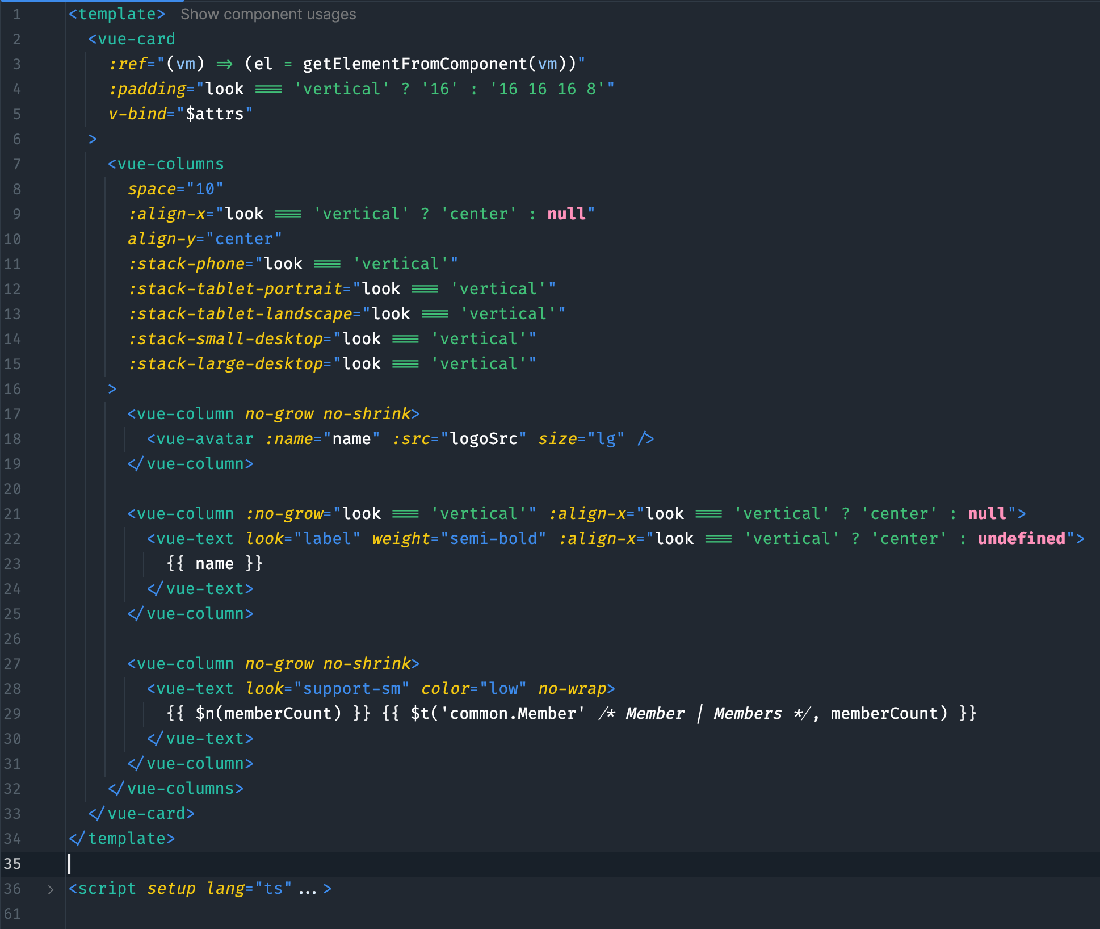This screenshot has width=1100, height=929.
Task: Click the $attrs value
Action: click(x=215, y=114)
